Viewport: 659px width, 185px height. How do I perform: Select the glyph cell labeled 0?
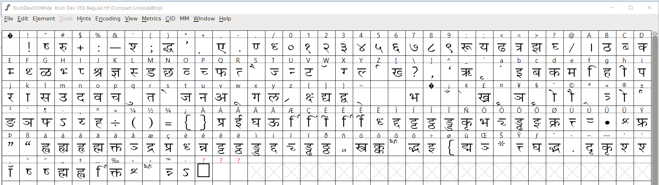tap(291, 47)
